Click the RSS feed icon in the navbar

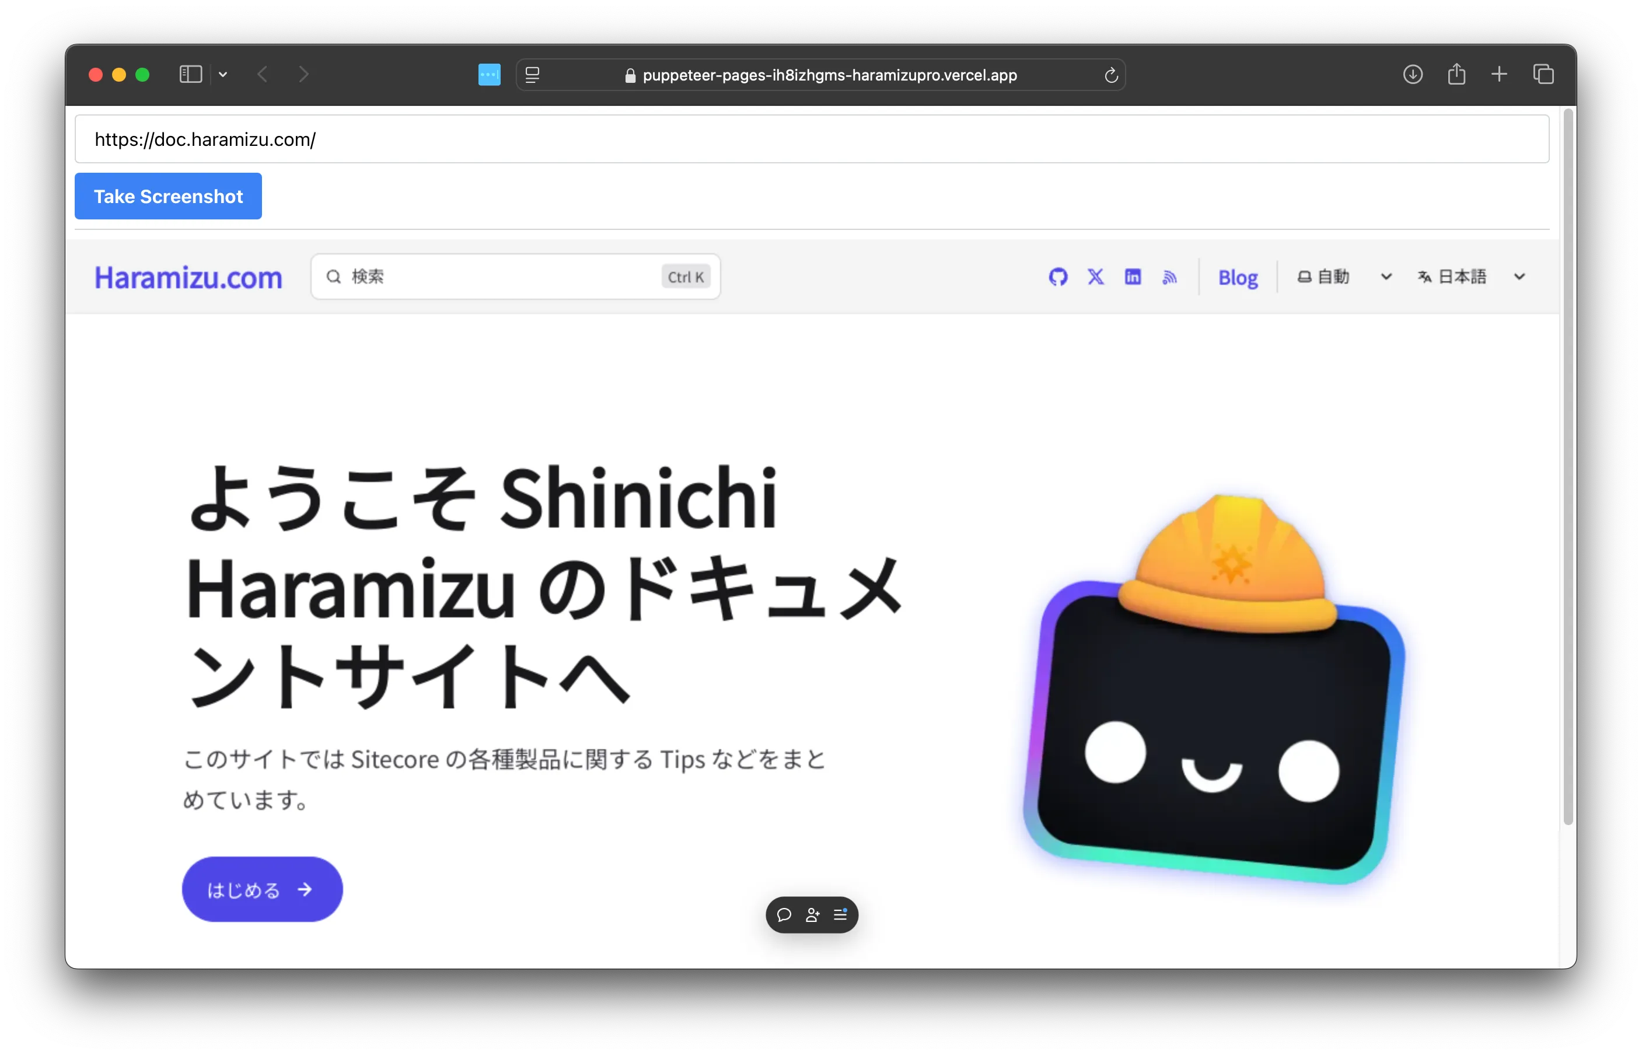pos(1169,278)
